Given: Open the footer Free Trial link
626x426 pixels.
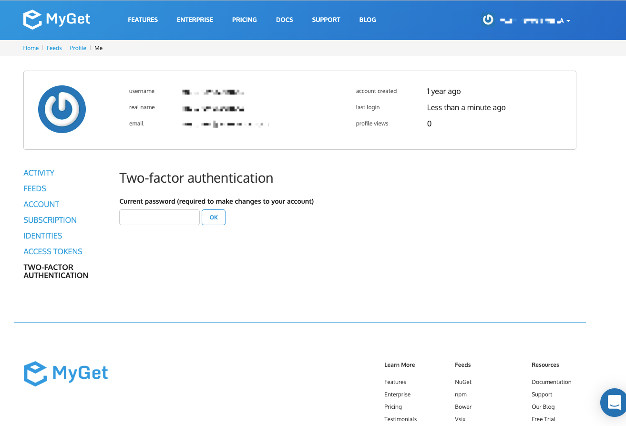Looking at the screenshot, I should click(544, 419).
